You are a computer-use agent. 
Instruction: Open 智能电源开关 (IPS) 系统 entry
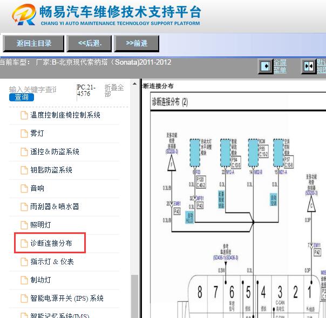pos(67,298)
